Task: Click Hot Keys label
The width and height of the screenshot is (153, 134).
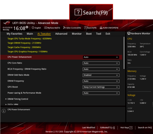Action: point(125,127)
